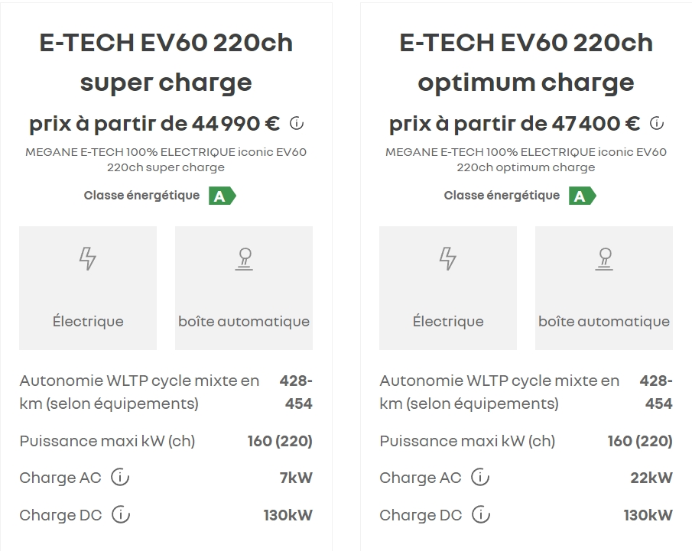Click the 7kW Charge AC value
The width and height of the screenshot is (692, 551).
point(296,478)
